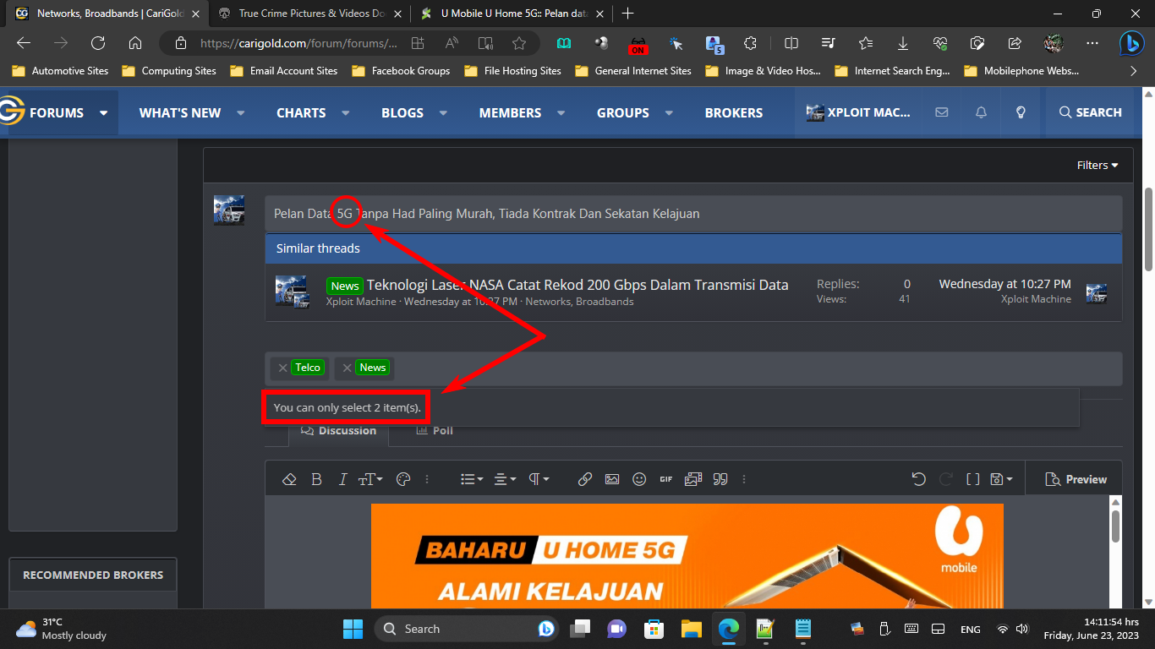Open the Windows Start menu
1155x649 pixels.
click(353, 629)
